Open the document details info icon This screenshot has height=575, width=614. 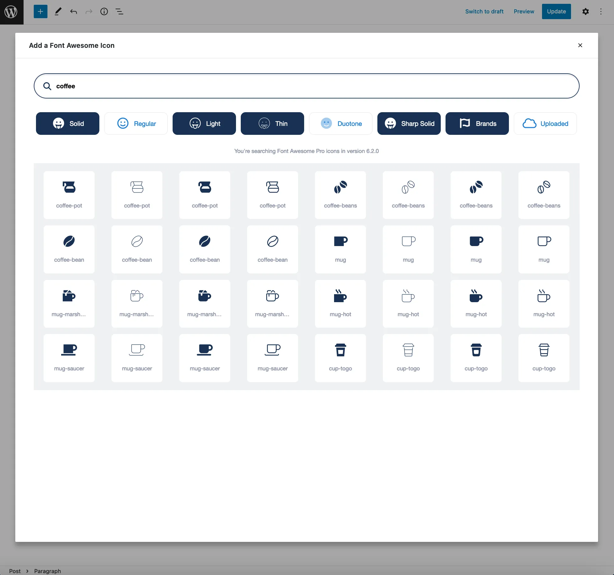coord(104,11)
